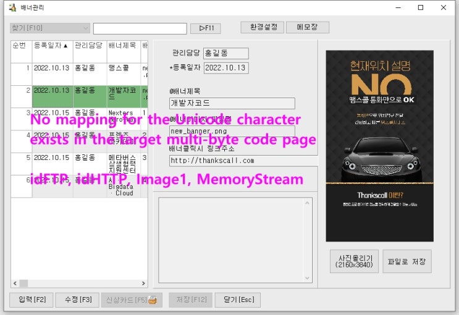
Task: Click the 저장 [F12] button
Action: pyautogui.click(x=190, y=300)
